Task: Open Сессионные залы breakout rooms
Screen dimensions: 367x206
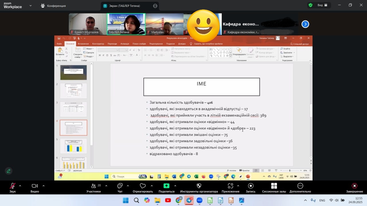Action: (x=274, y=187)
